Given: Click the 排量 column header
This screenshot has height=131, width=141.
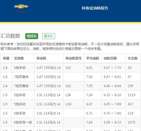Looking at the screenshot, I should pos(6,58).
